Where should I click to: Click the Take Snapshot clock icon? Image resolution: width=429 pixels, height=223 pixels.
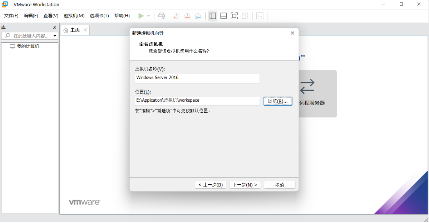tap(176, 16)
